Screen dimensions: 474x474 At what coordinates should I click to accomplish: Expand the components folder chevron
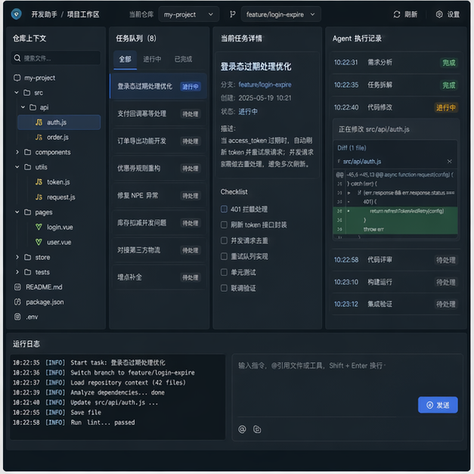point(17,152)
